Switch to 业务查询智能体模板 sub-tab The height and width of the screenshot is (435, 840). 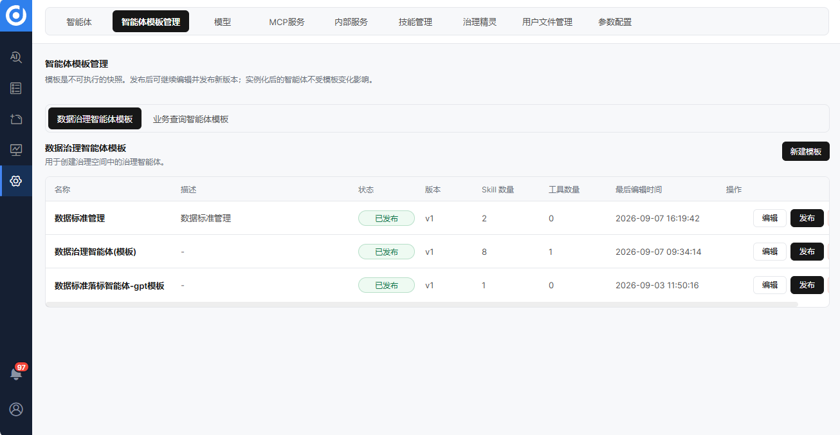[x=191, y=119]
